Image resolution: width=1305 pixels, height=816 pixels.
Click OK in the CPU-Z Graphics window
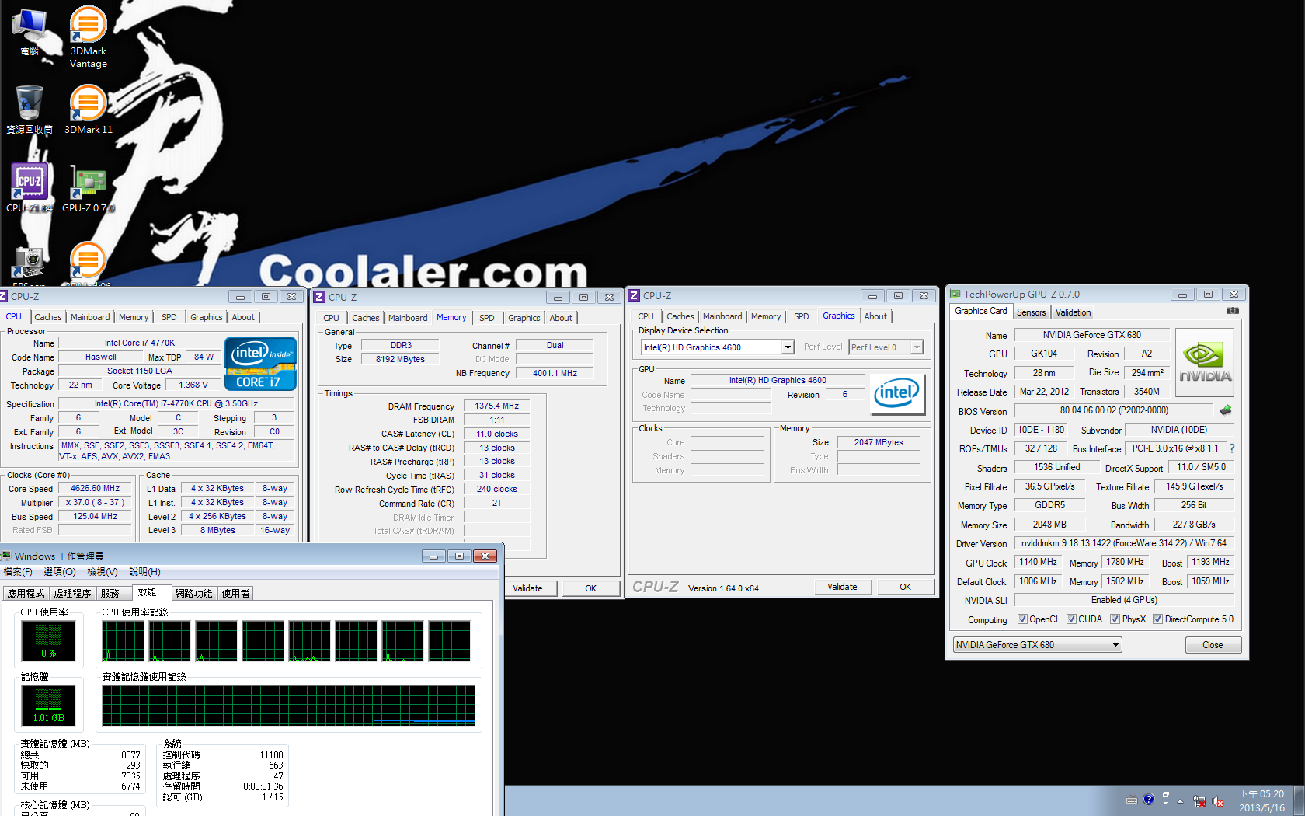pyautogui.click(x=905, y=587)
